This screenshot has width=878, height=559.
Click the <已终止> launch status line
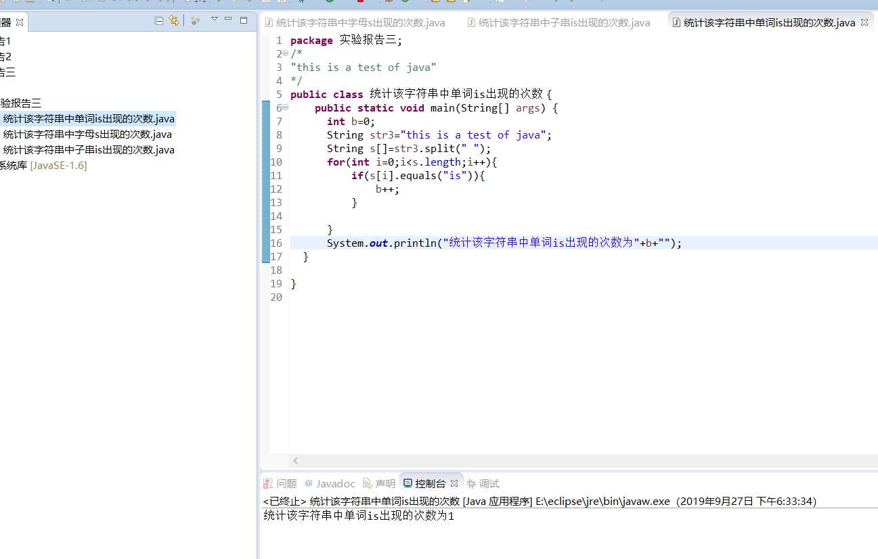(x=540, y=502)
